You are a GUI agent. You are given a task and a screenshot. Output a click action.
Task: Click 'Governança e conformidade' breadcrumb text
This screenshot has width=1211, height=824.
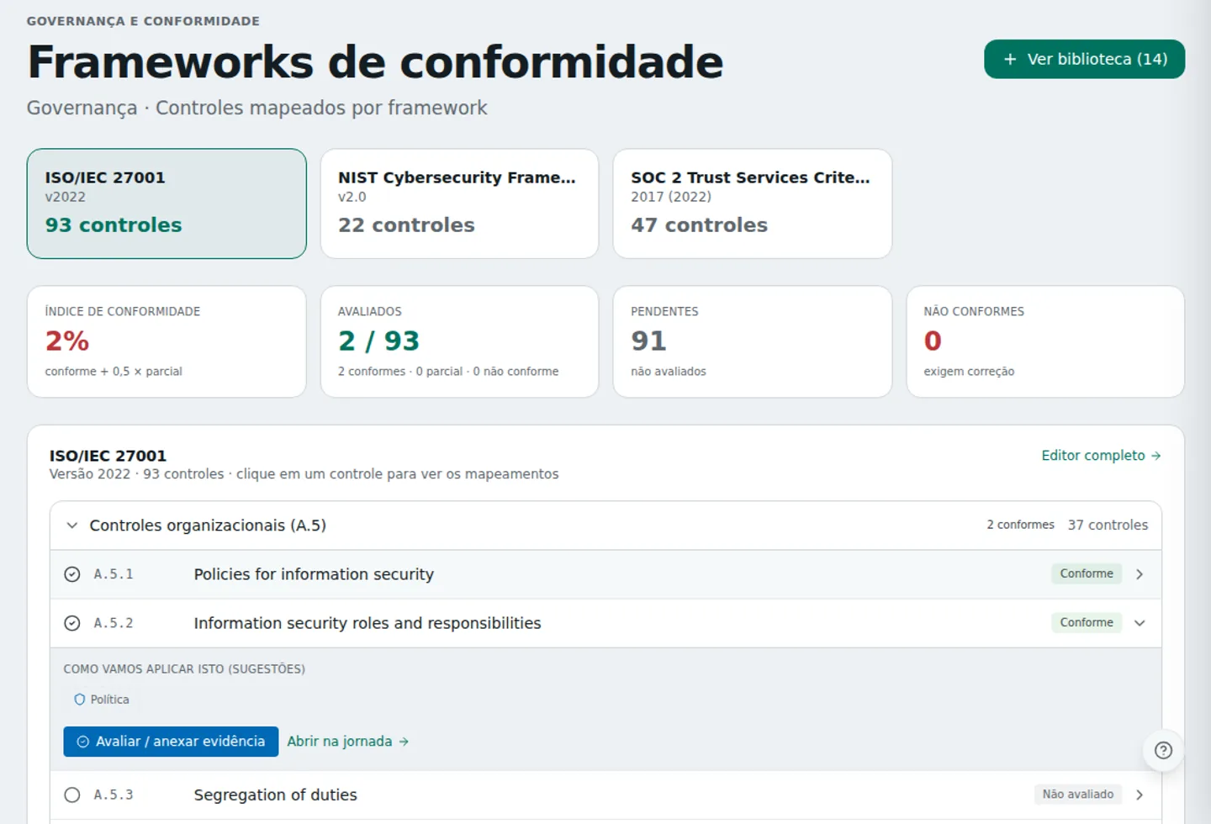click(143, 21)
